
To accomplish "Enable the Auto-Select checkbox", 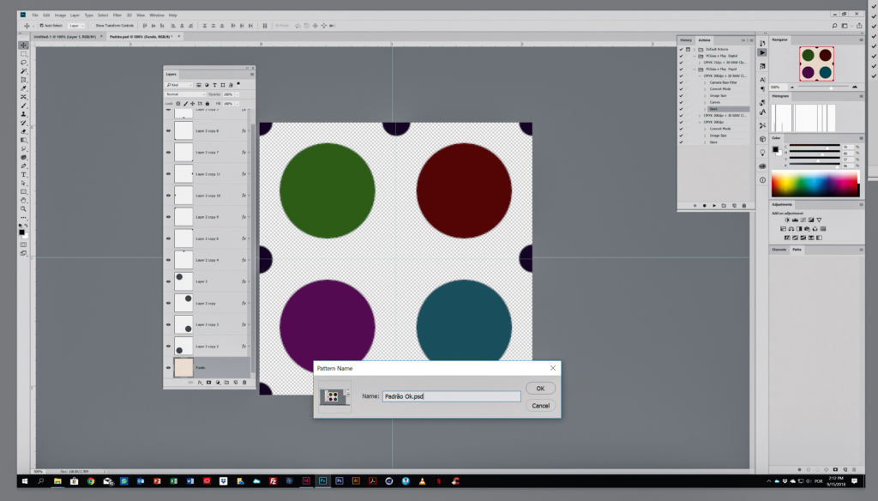I will [41, 26].
